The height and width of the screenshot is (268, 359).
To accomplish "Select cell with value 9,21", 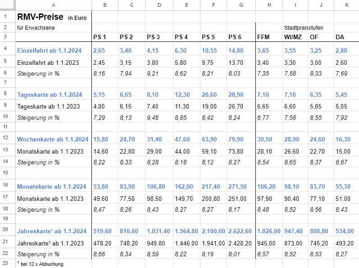I will 159,73.
